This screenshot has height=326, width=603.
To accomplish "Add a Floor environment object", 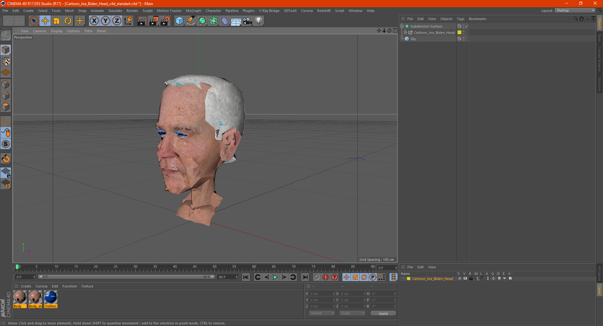I will [x=236, y=21].
